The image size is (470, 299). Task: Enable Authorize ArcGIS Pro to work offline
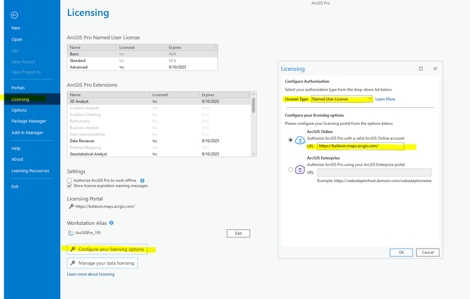(69, 180)
